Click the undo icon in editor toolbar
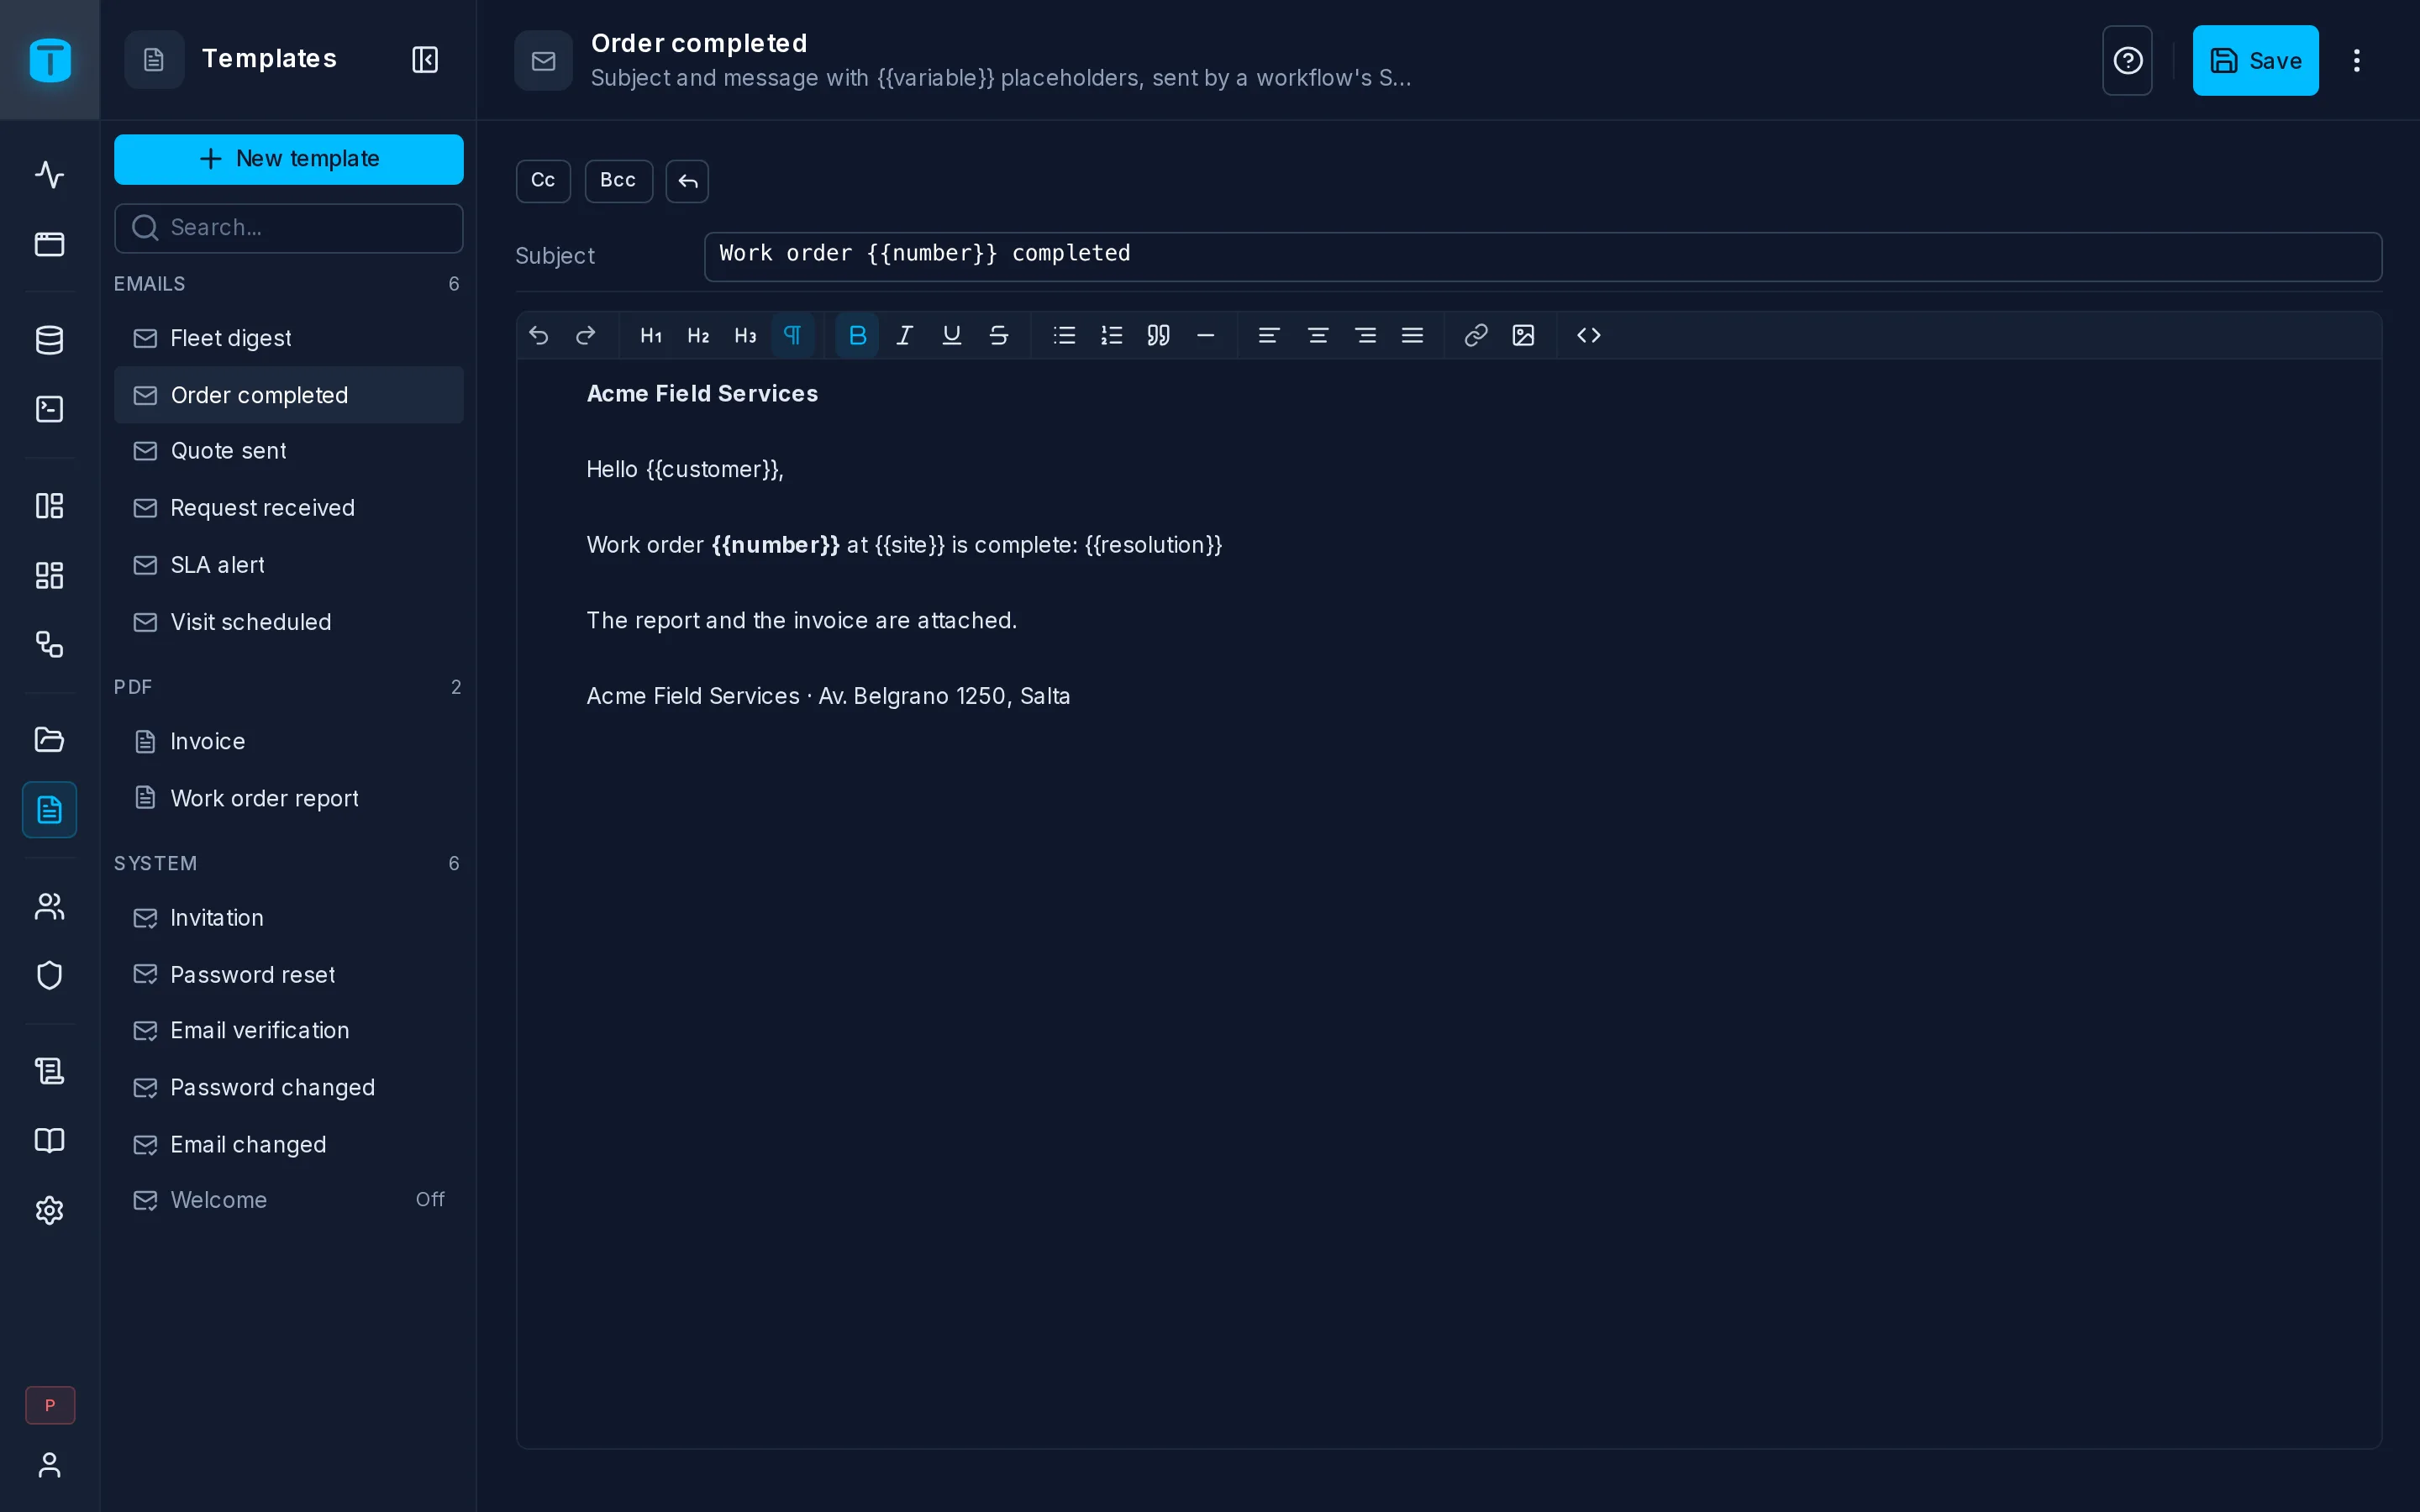This screenshot has height=1512, width=2420. 539,335
